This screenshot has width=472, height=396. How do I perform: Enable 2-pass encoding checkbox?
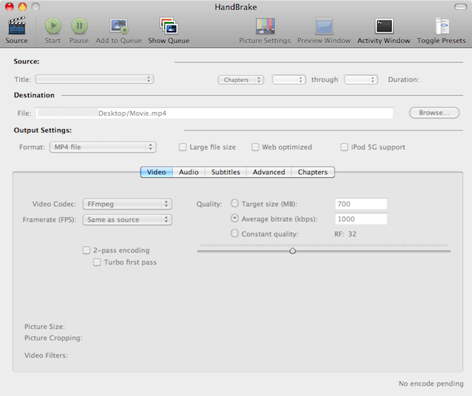pyautogui.click(x=86, y=251)
